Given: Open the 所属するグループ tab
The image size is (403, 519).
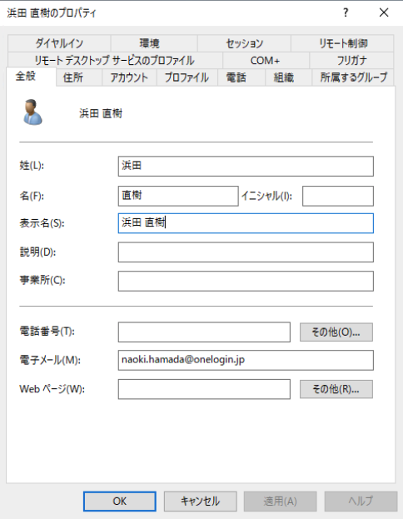Looking at the screenshot, I should pos(353,77).
